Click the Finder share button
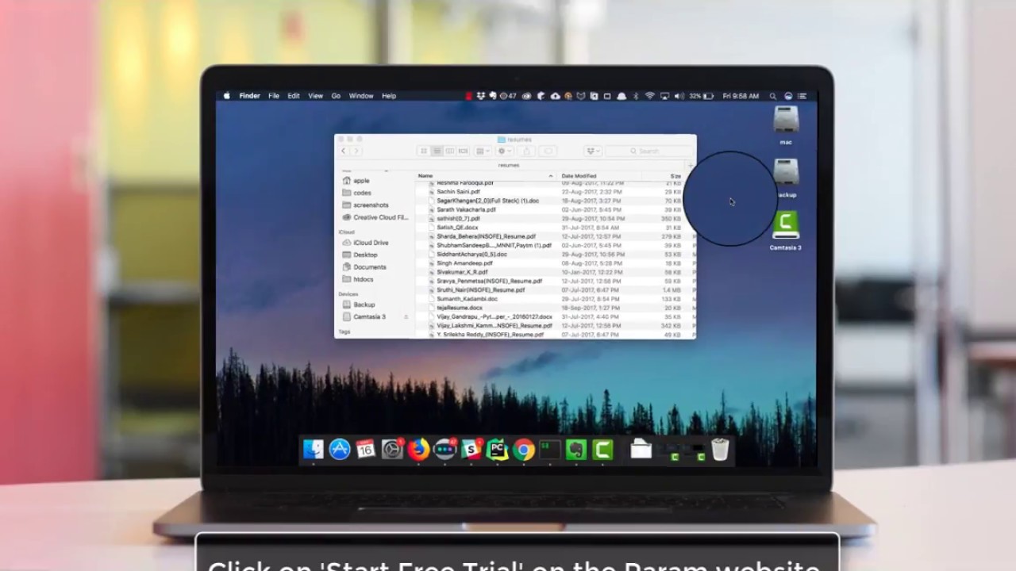Screen dimensions: 1016x571 [x=526, y=151]
